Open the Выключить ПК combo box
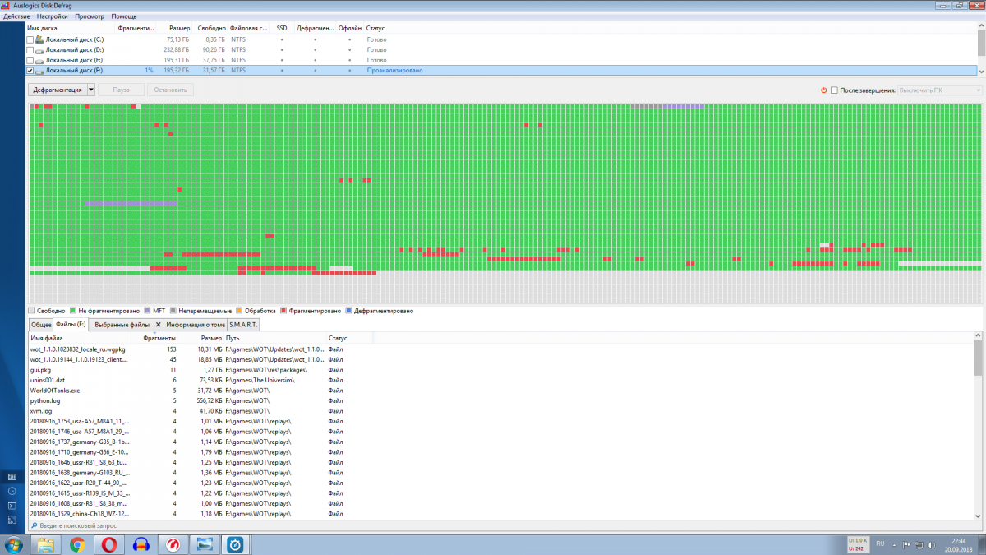 pos(940,90)
